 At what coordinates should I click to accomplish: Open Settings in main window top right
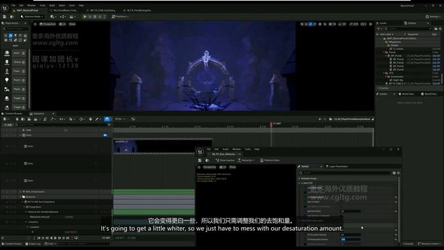coord(432,17)
